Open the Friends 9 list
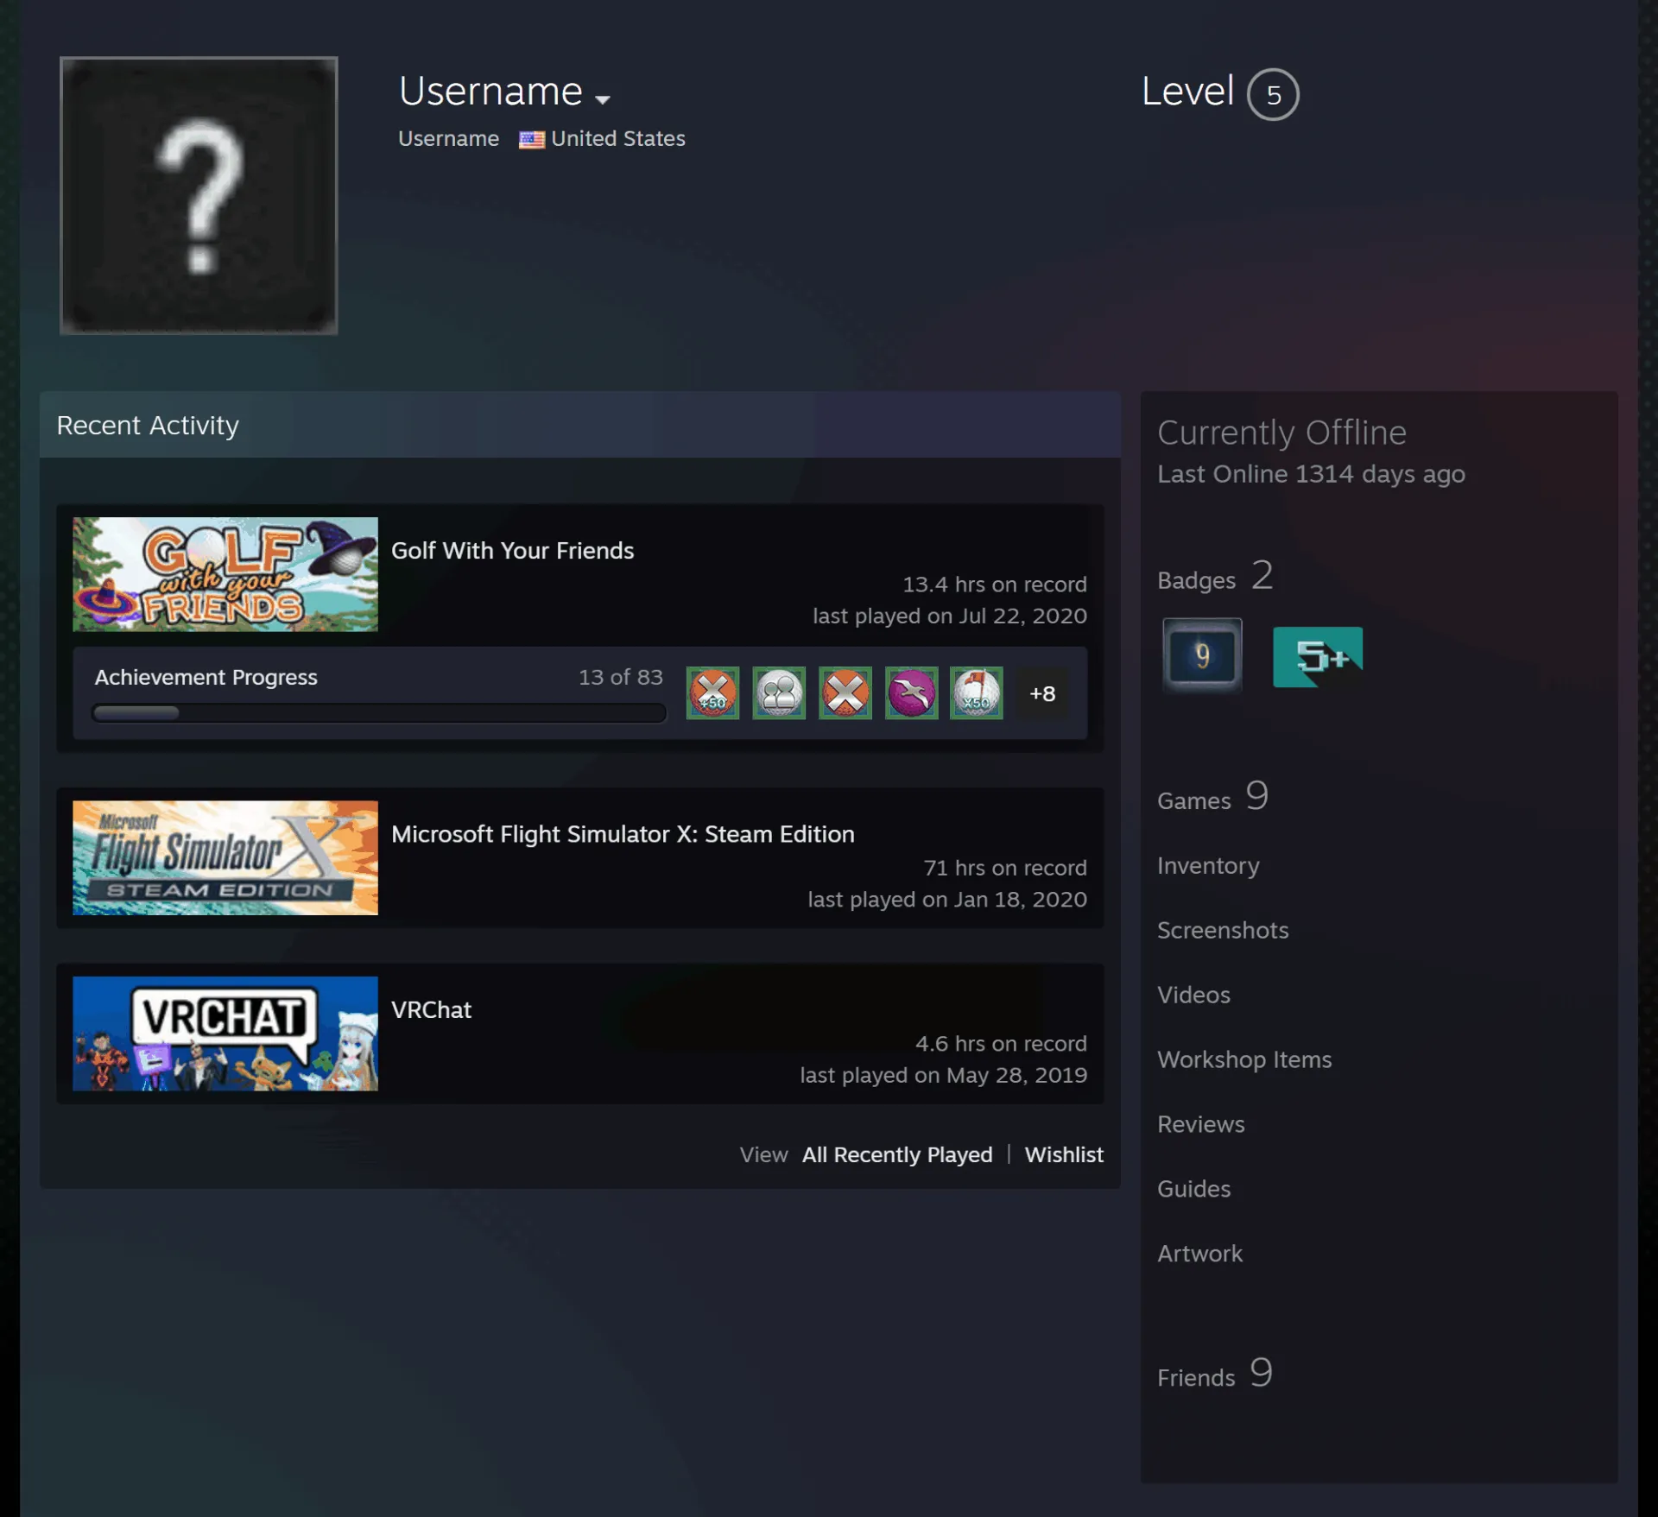This screenshot has height=1517, width=1658. (1215, 1374)
